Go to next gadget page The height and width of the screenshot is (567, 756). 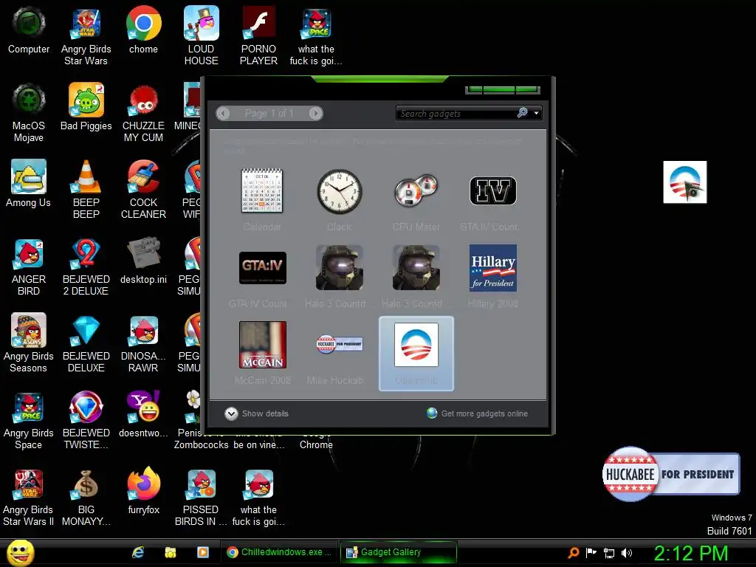pos(315,113)
